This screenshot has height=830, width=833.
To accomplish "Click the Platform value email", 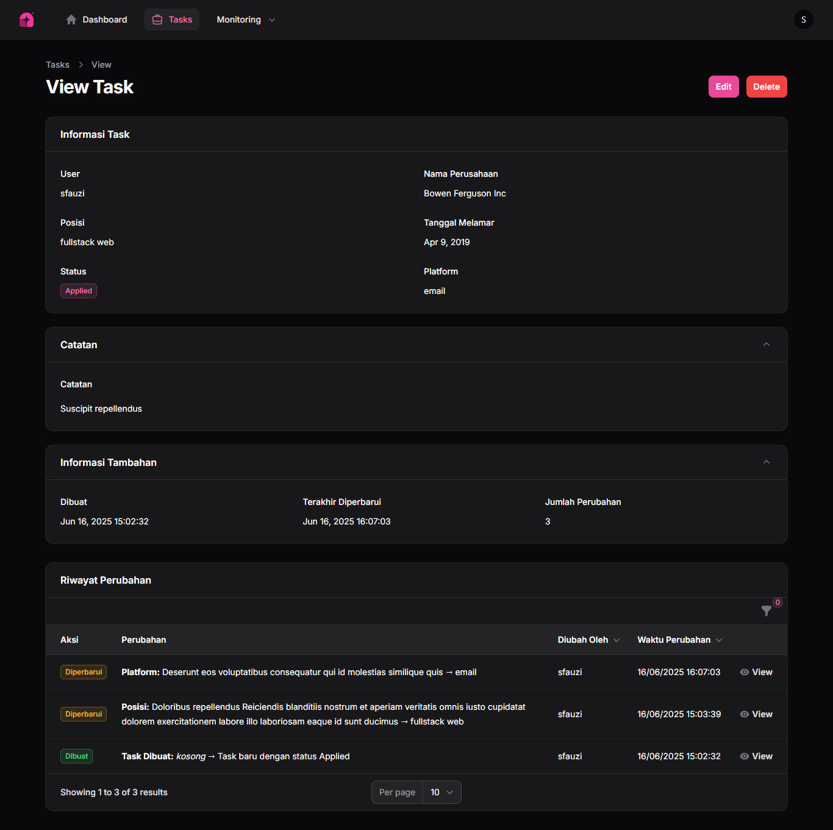I will (434, 291).
